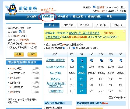This screenshot has width=130, height=109.
Task: Click the 蓝钻贵族专属活动推荐 section header
Action: click(x=101, y=103)
